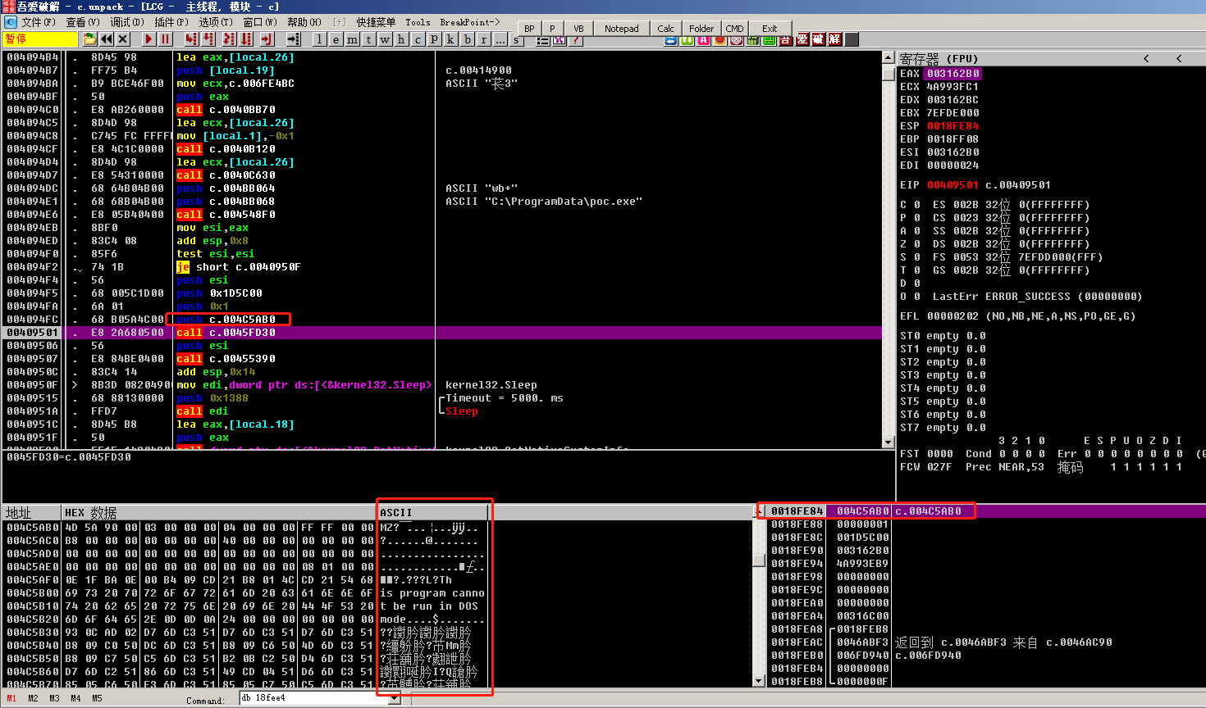Click the Go to address arrow icon
Image resolution: width=1206 pixels, height=708 pixels.
[294, 39]
